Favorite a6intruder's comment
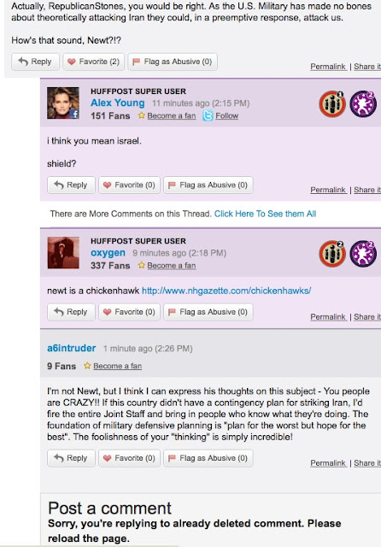 (x=129, y=458)
